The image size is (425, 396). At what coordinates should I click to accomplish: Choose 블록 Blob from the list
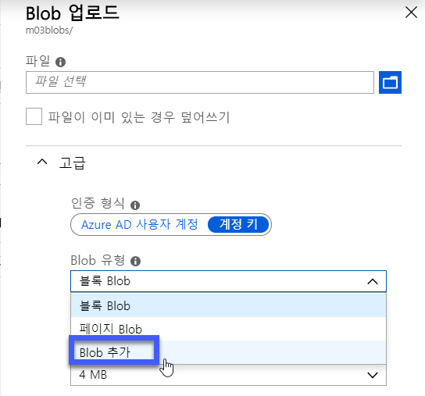tap(228, 305)
